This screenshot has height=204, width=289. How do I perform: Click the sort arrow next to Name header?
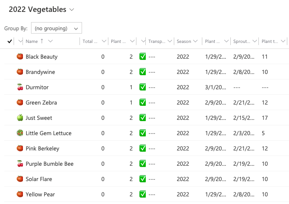tap(42, 41)
